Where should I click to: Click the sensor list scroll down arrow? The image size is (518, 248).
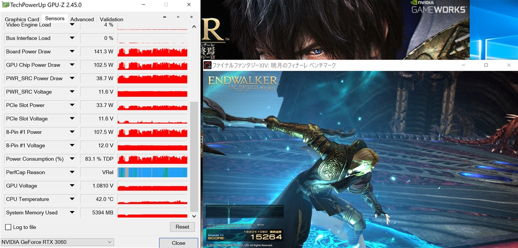[x=194, y=216]
